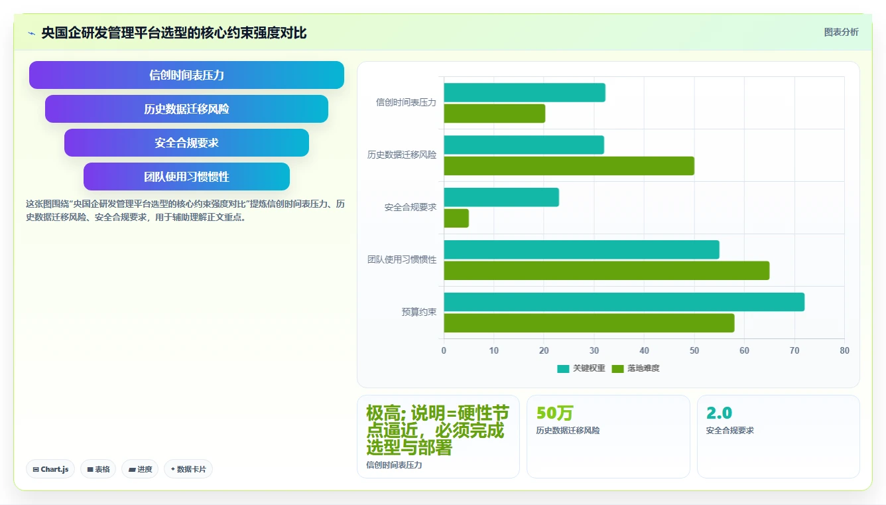Select the 安全合规要求 funnel bar
This screenshot has width=886, height=505.
186,143
